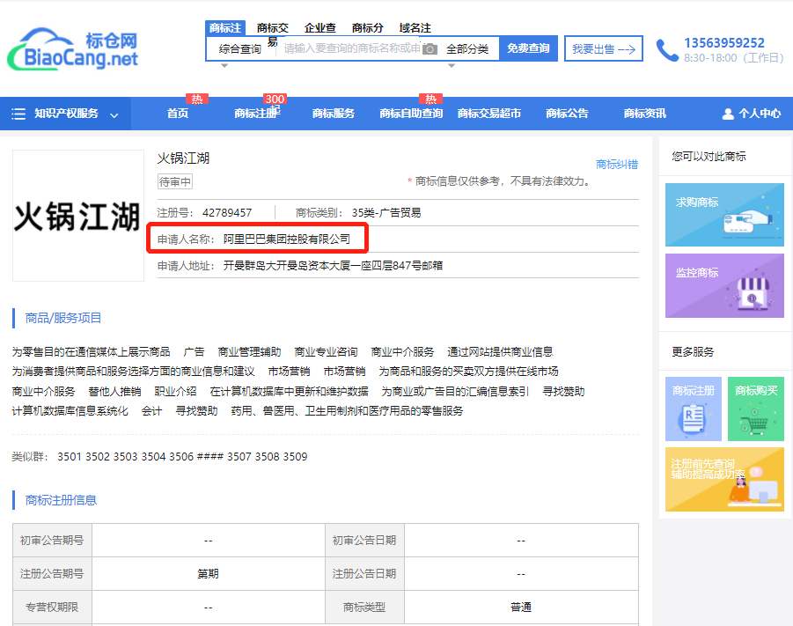Viewport: 793px width, 626px height.
Task: Click the BiaoCang.net logo
Action: point(72,49)
